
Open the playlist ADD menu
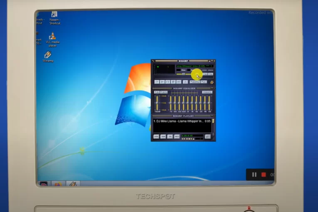coord(156,136)
